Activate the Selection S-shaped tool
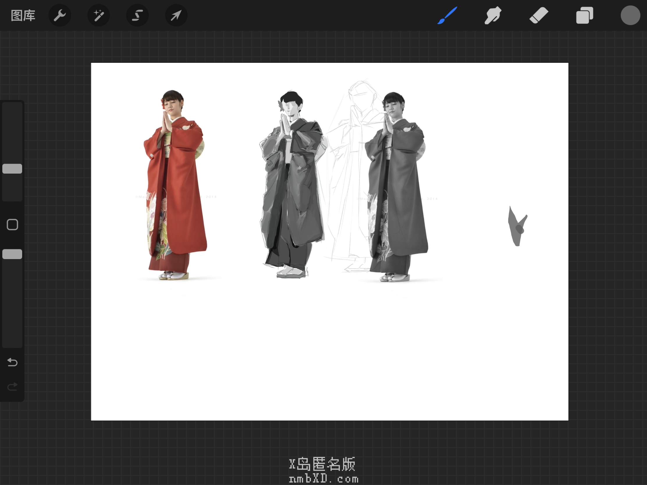This screenshot has width=647, height=485. click(137, 15)
